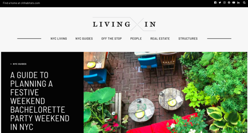Open the NYC Guides menu item
The image size is (248, 133).
pyautogui.click(x=84, y=38)
